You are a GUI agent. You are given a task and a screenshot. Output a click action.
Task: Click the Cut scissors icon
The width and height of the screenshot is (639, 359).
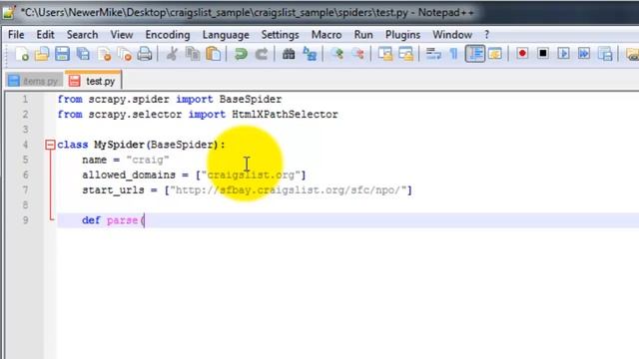tap(172, 54)
